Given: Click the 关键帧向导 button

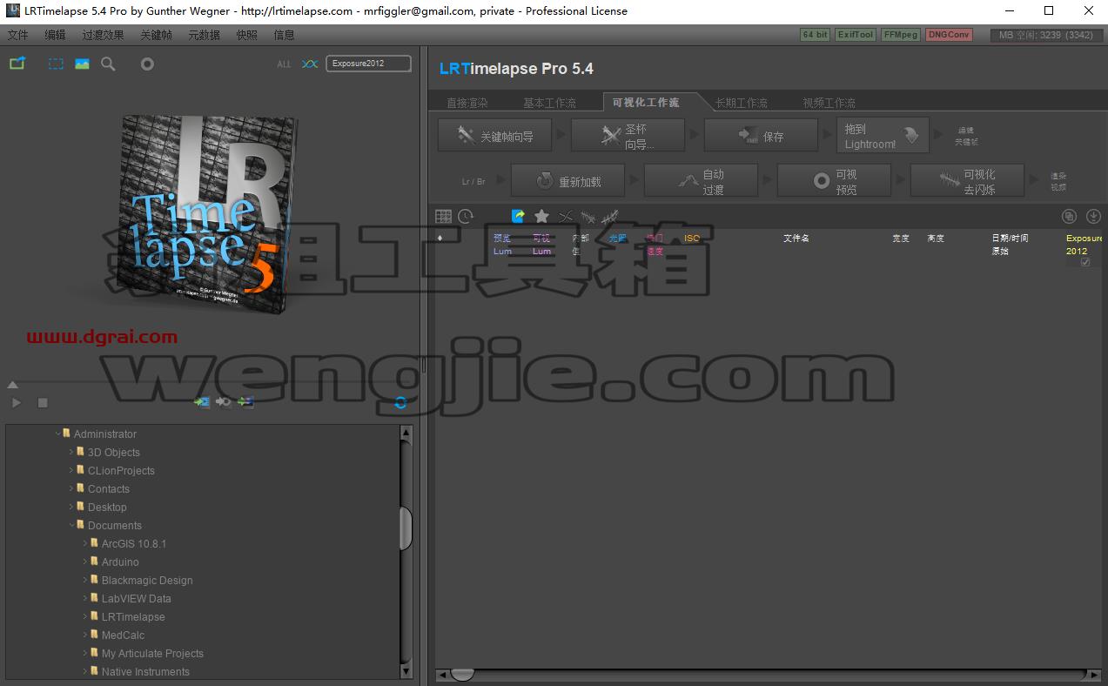Looking at the screenshot, I should coord(494,136).
